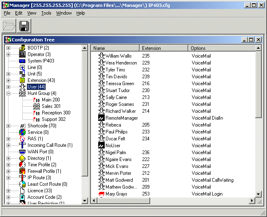267x217 pixels.
Task: Select the Directory yellow diamond icon
Action: click(22, 158)
